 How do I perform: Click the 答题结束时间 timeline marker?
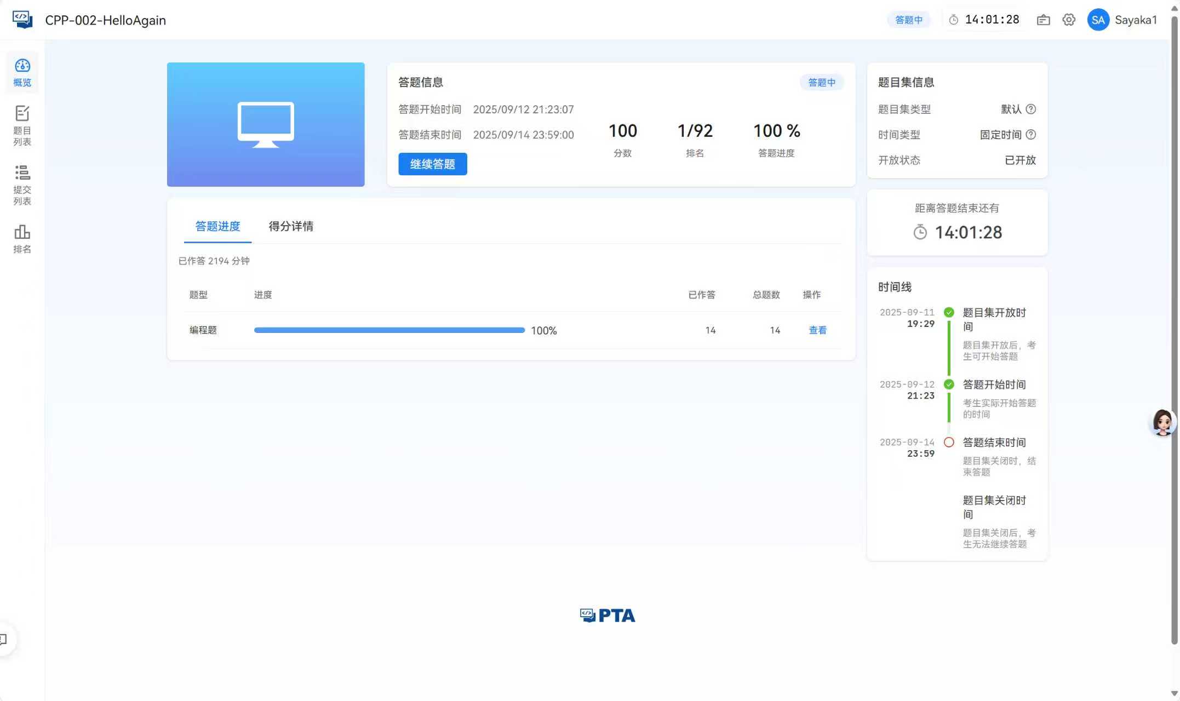pos(949,442)
